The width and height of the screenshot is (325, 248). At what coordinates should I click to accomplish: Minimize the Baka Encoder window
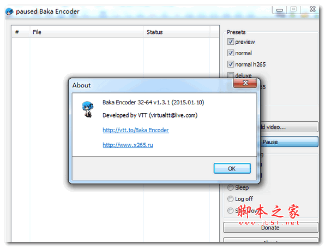point(279,9)
